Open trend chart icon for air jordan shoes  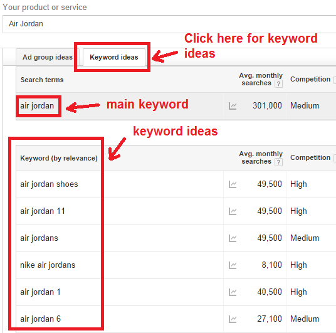point(233,184)
